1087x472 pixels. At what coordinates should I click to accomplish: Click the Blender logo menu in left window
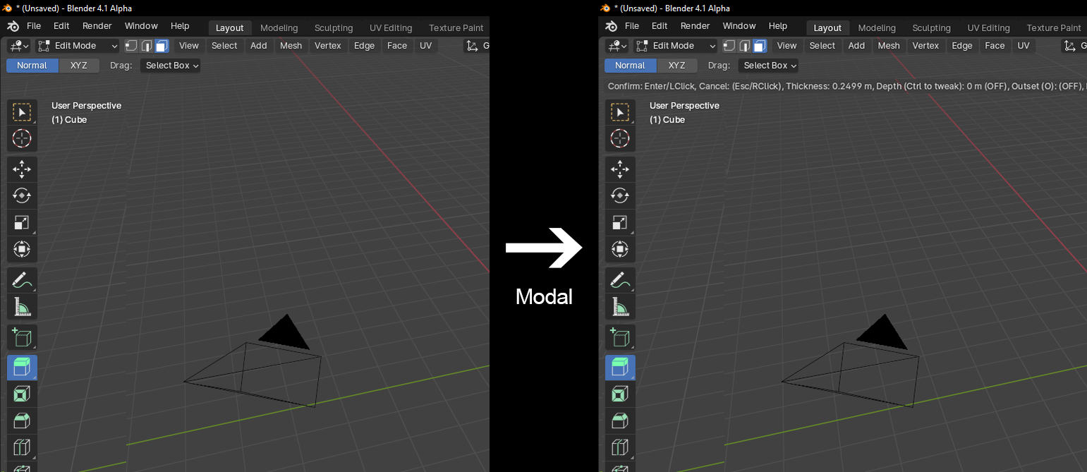click(13, 26)
